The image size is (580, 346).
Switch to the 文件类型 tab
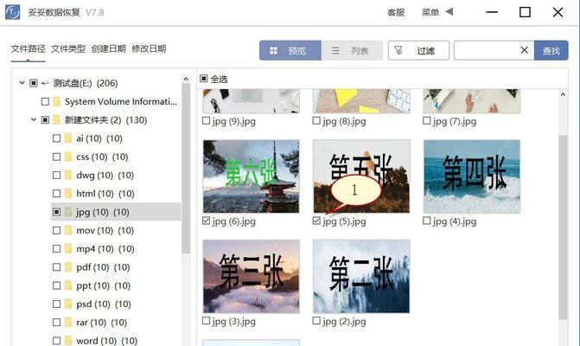(x=68, y=48)
